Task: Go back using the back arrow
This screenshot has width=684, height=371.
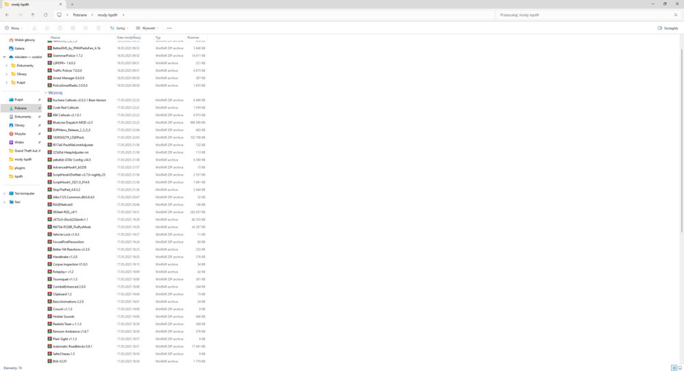Action: click(7, 15)
